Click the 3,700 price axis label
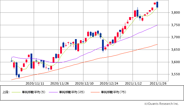The height and width of the screenshot is (108, 184). point(176,37)
